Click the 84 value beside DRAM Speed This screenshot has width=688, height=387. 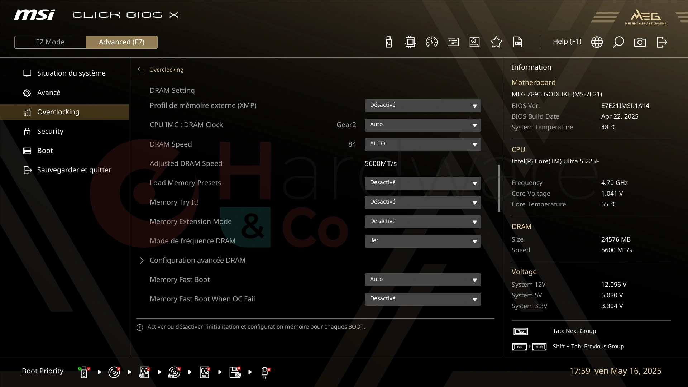point(352,144)
